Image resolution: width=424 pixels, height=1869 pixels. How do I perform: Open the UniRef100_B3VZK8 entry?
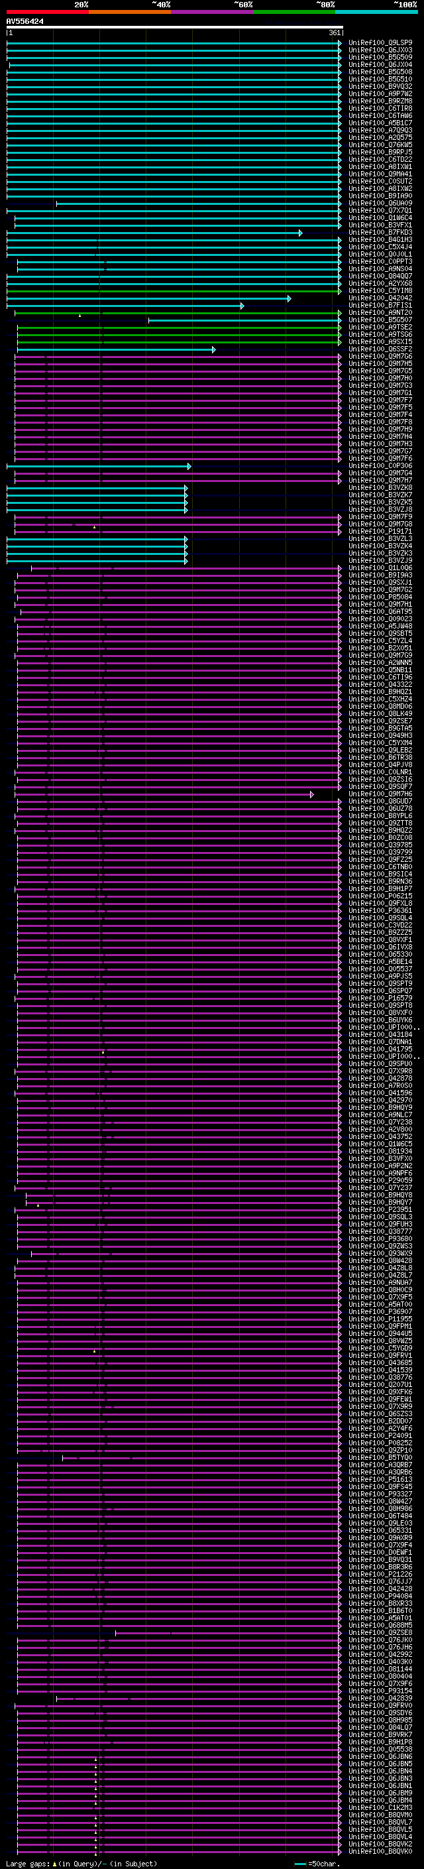tap(380, 488)
